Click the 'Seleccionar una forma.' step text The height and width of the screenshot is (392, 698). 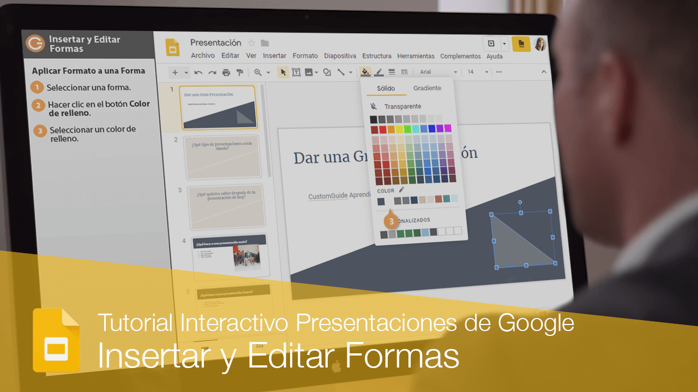88,88
